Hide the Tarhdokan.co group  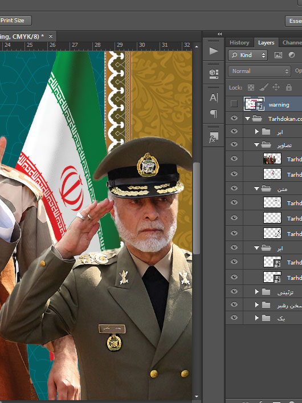pos(234,118)
